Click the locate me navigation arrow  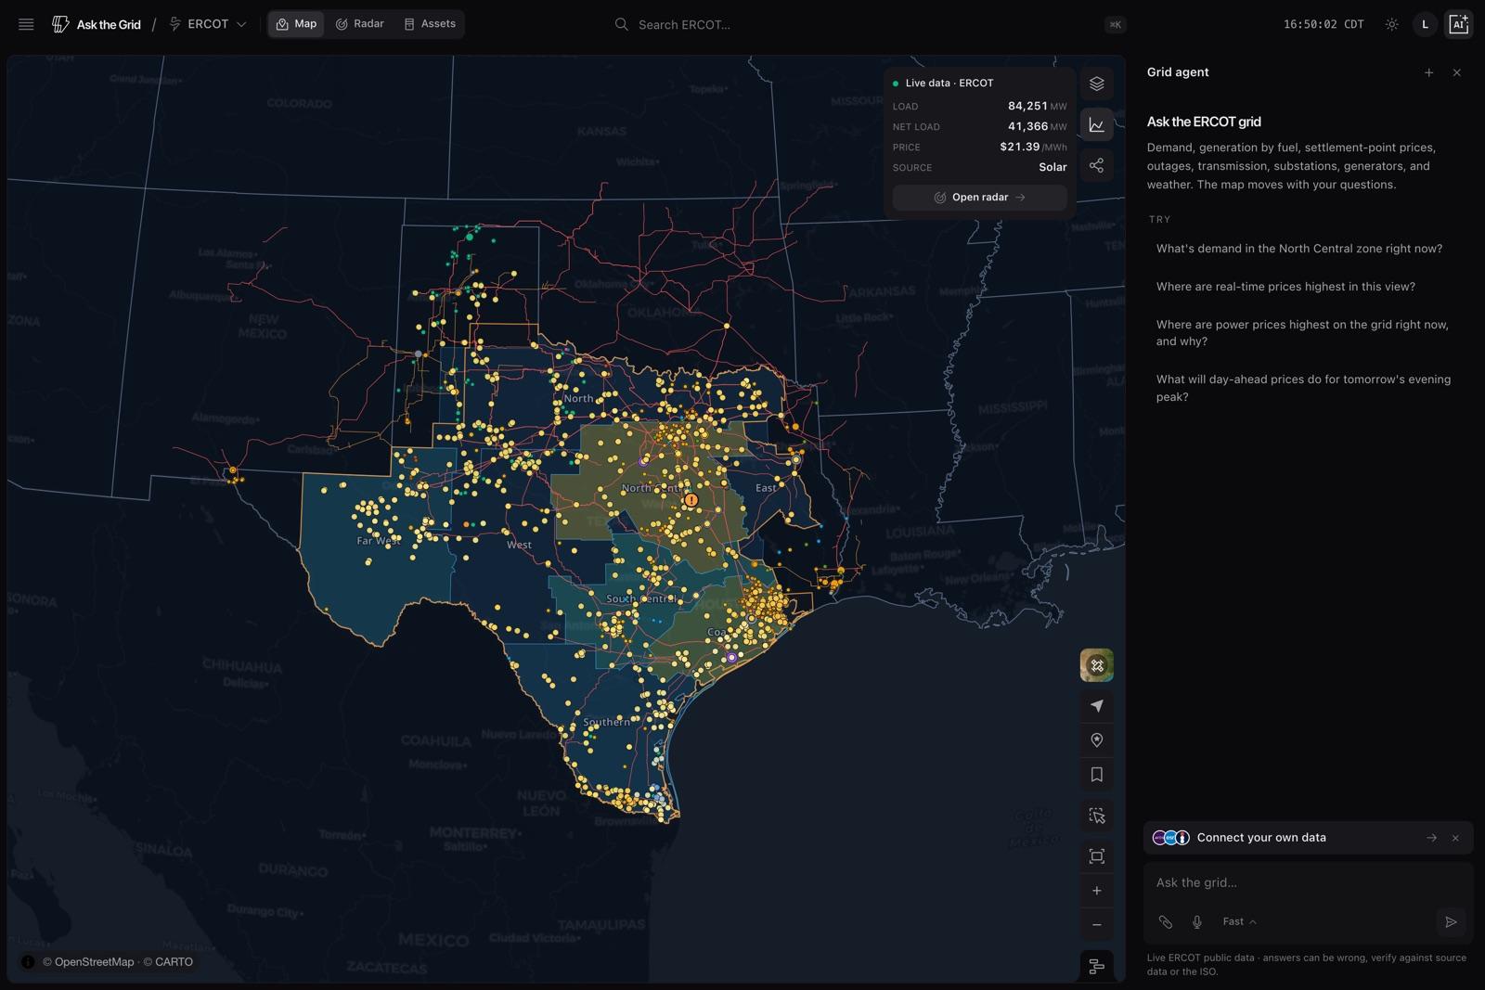1096,706
